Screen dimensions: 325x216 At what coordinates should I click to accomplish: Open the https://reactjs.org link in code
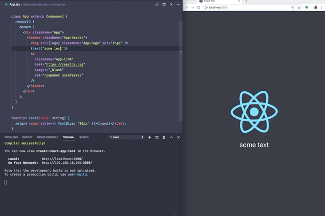pyautogui.click(x=64, y=64)
